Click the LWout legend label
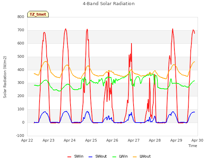The image size is (218, 163). coord(145,156)
